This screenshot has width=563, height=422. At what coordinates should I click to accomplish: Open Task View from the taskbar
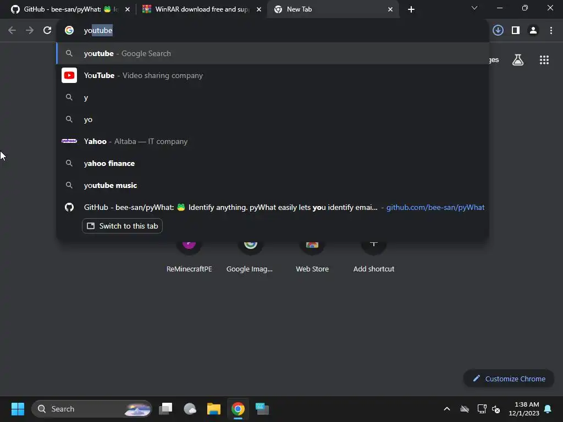point(166,409)
